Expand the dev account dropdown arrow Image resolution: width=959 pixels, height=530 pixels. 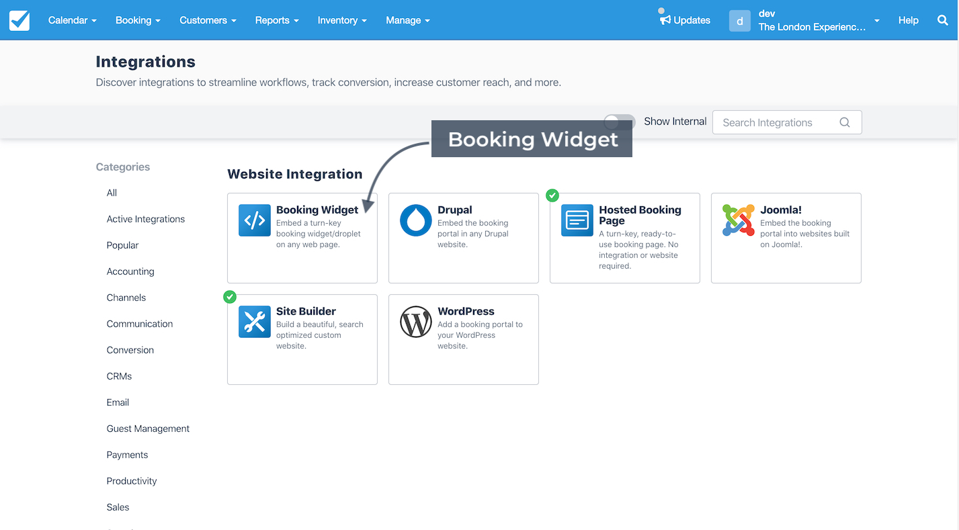coord(876,21)
